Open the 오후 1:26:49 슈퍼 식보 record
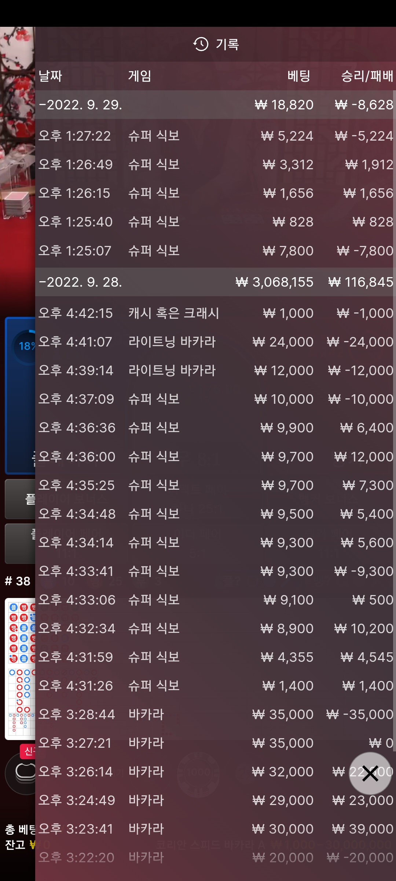 pyautogui.click(x=216, y=164)
